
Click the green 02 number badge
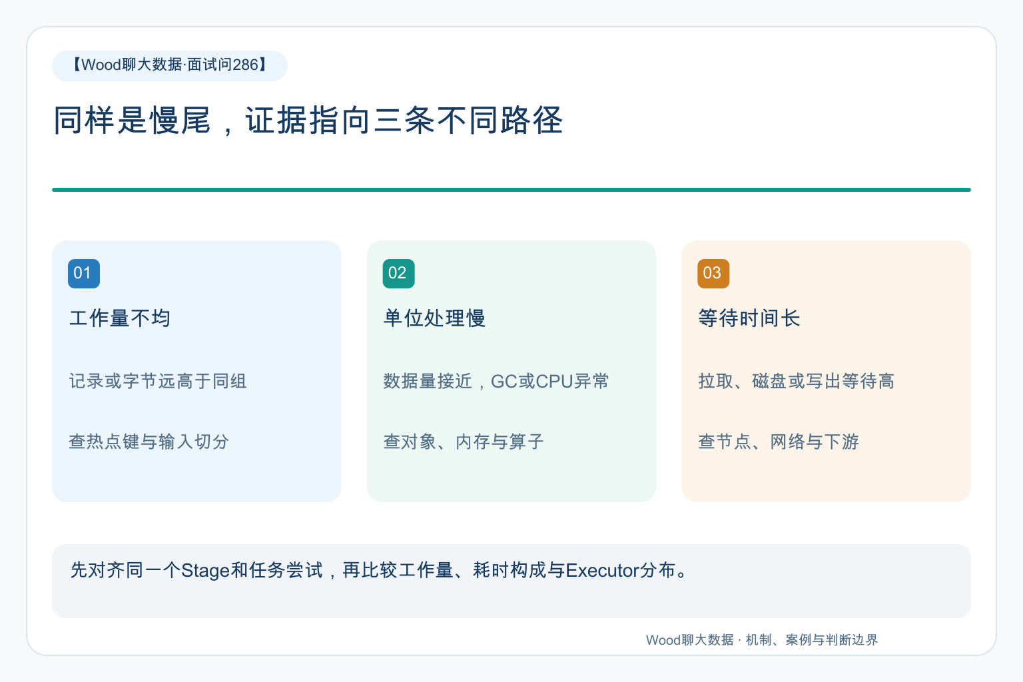click(398, 273)
